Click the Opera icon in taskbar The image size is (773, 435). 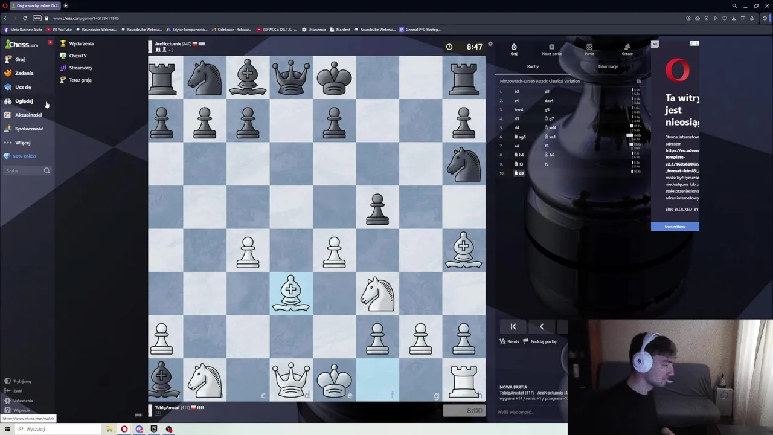(x=124, y=429)
